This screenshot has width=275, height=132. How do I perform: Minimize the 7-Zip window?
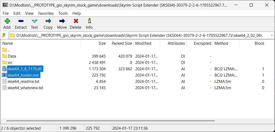(235, 5)
